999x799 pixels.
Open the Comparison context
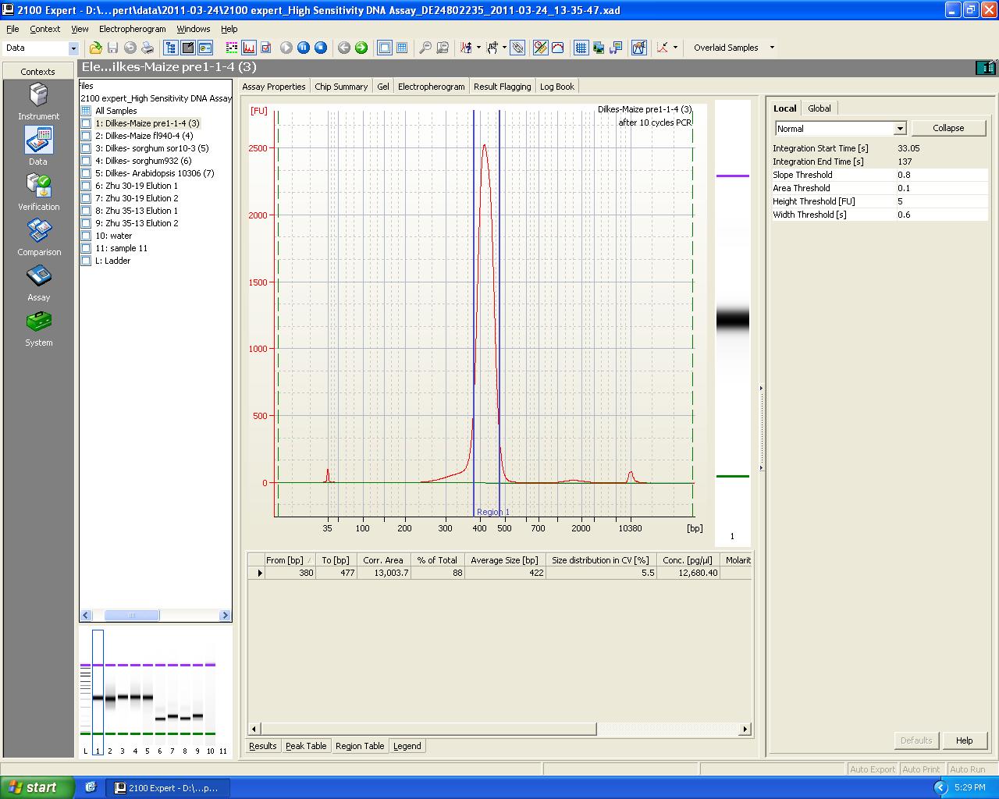pos(38,237)
